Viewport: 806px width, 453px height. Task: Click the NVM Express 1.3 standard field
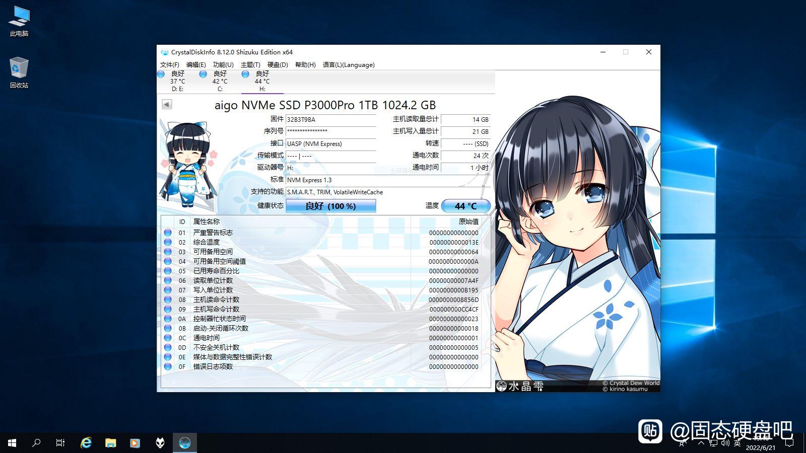point(388,180)
